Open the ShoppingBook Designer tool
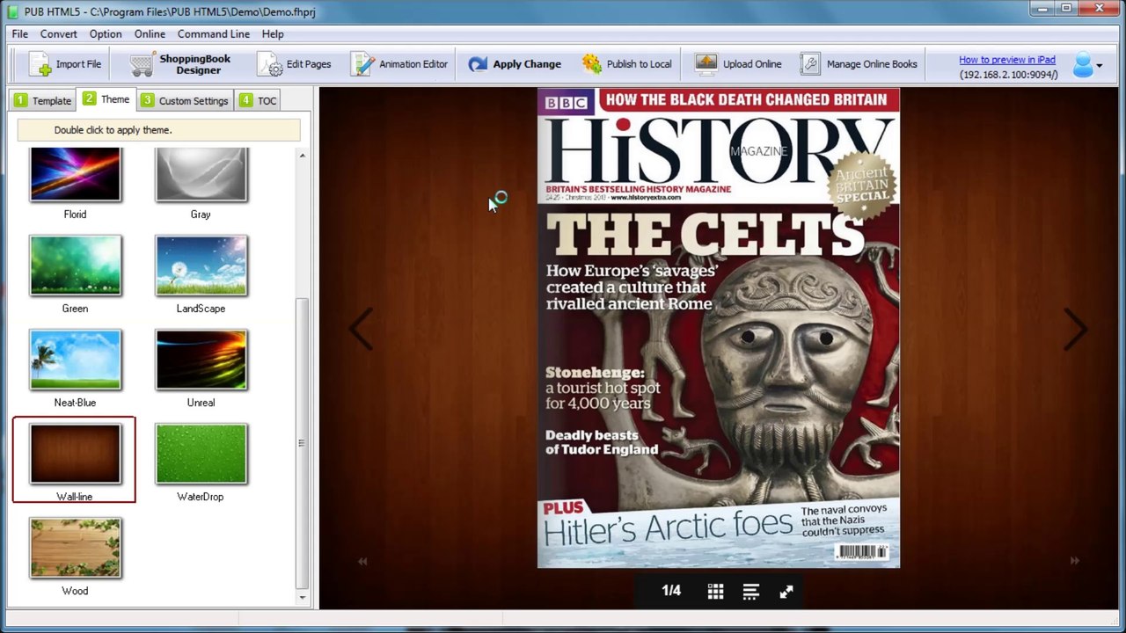The height and width of the screenshot is (633, 1126). click(x=180, y=64)
